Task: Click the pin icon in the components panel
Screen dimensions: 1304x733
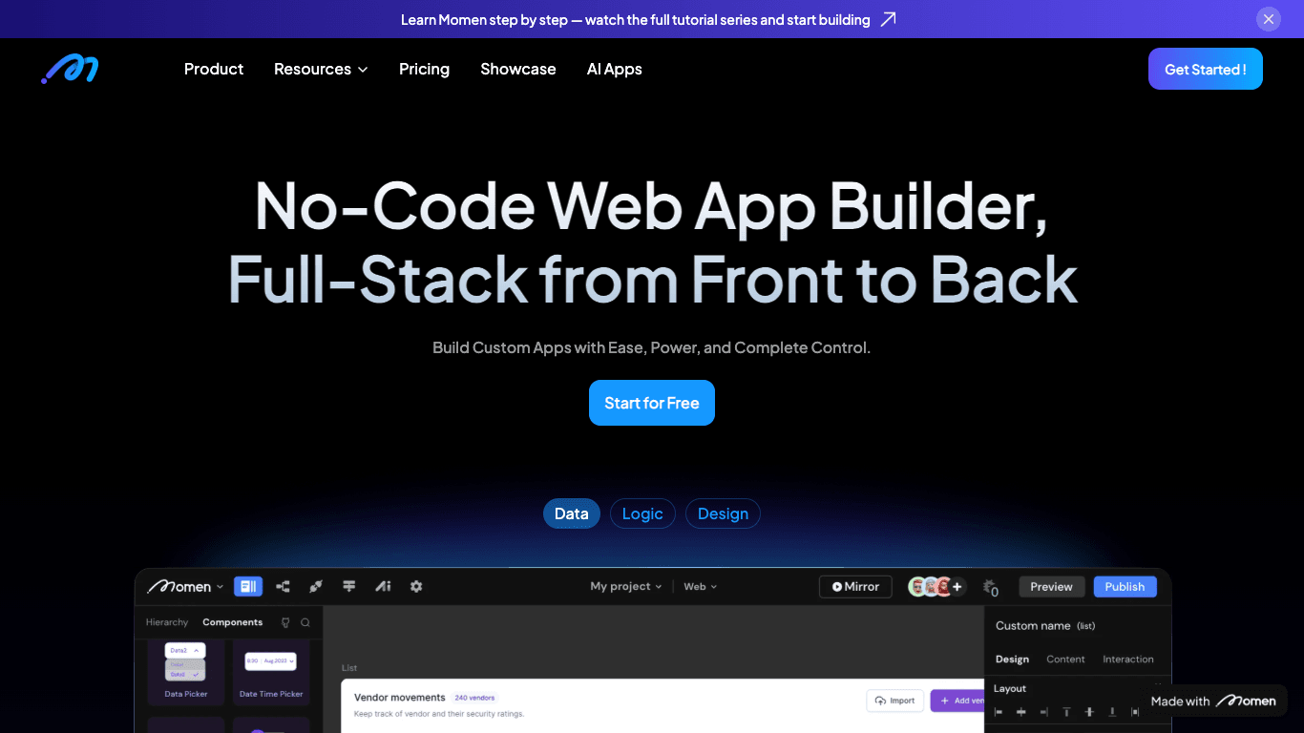Action: point(285,622)
